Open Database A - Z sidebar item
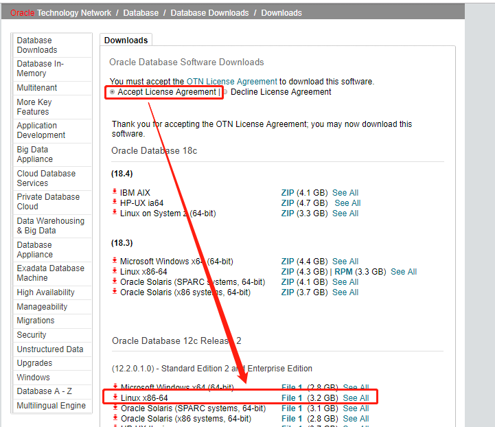The image size is (495, 427). pyautogui.click(x=52, y=391)
